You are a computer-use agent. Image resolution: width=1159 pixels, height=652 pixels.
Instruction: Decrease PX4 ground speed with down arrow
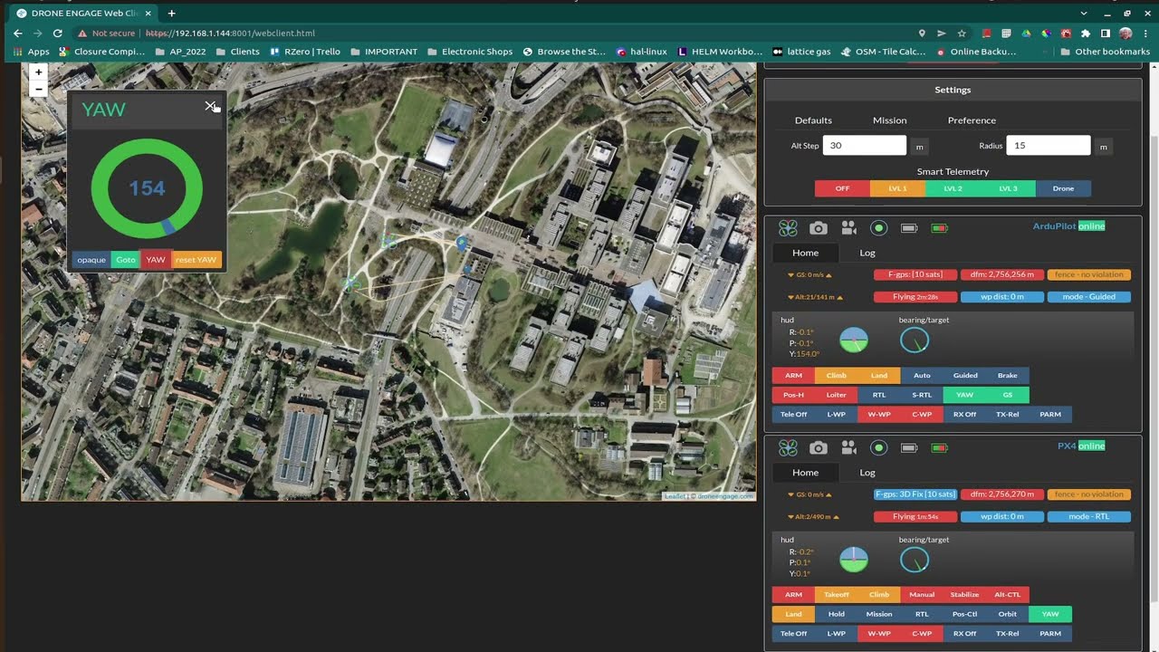tap(789, 495)
